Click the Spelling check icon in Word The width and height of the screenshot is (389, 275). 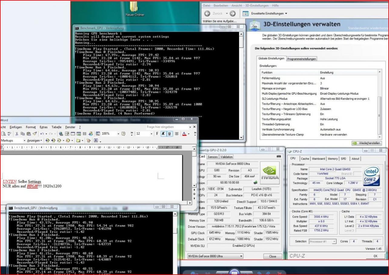point(9,133)
